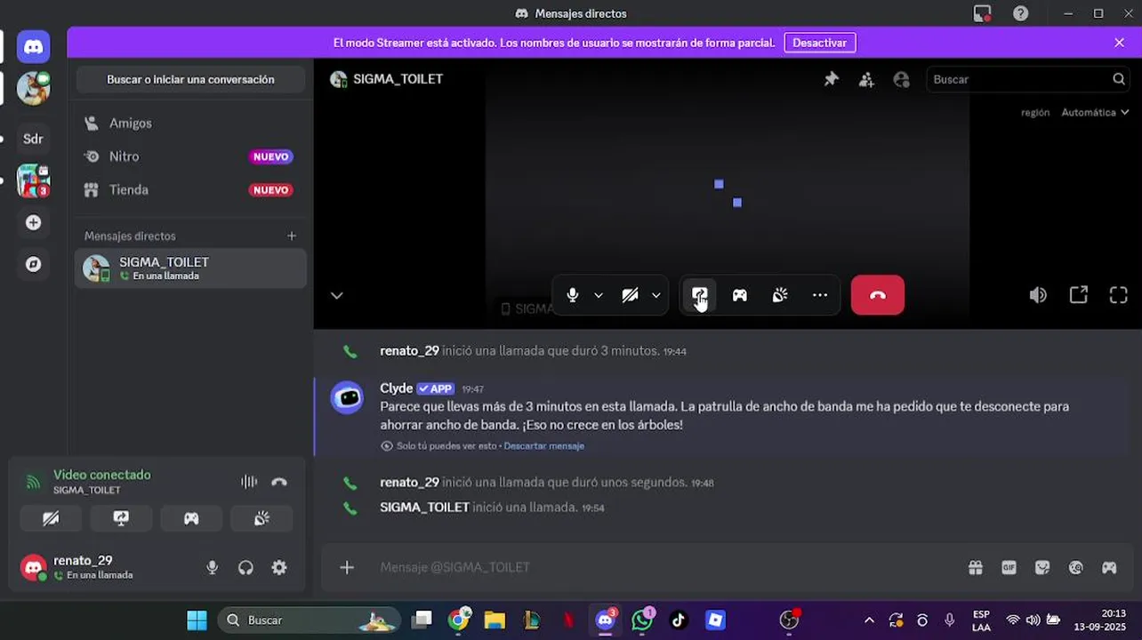The image size is (1142, 640).
Task: Deafen with headphones icon
Action: pos(245,567)
